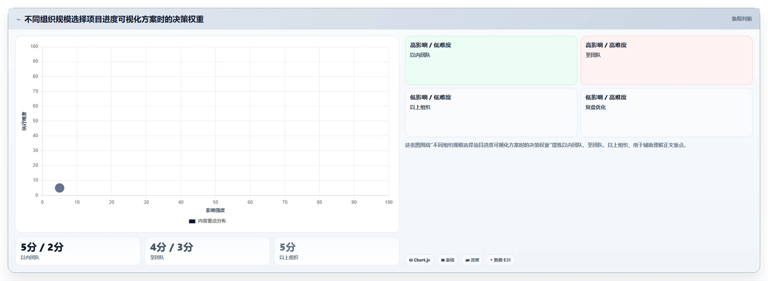Image resolution: width=768 pixels, height=281 pixels.
Task: Click 以内团队 label under 5分 / 2分
Action: (x=30, y=258)
